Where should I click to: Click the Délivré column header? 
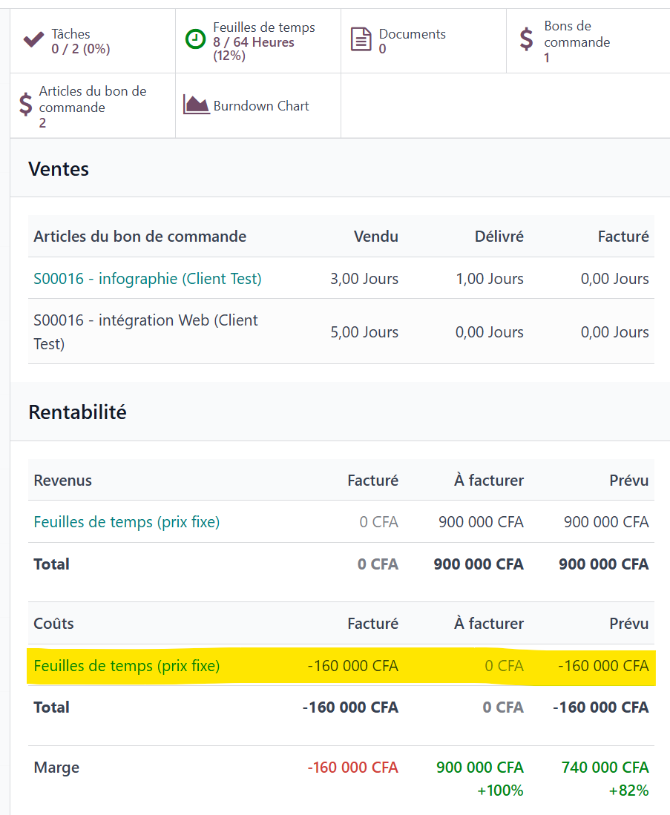coord(499,237)
